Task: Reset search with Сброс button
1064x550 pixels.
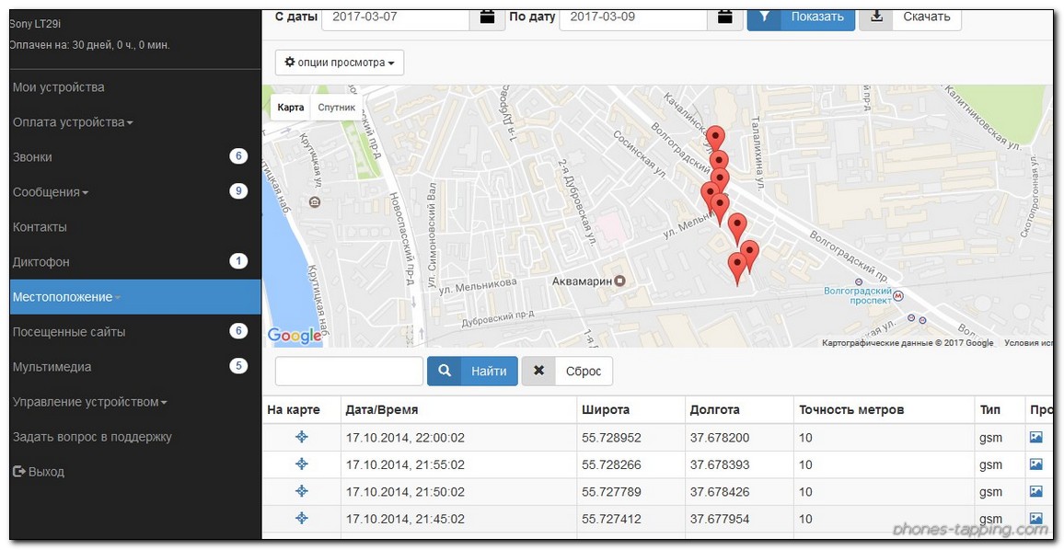Action: click(x=567, y=371)
